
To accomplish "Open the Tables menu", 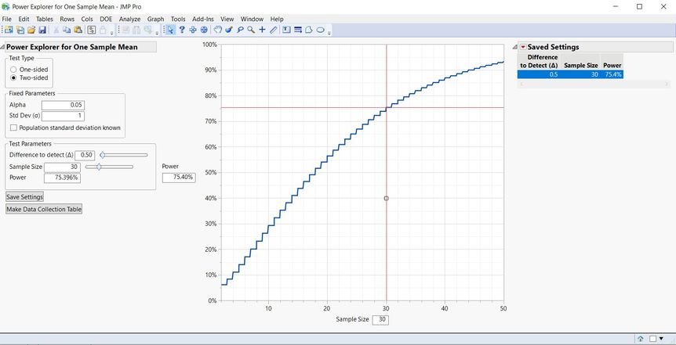I will pyautogui.click(x=45, y=19).
